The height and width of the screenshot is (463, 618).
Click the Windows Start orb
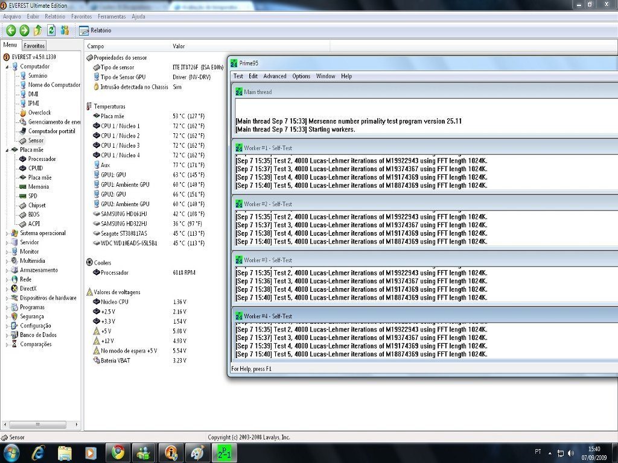[11, 453]
